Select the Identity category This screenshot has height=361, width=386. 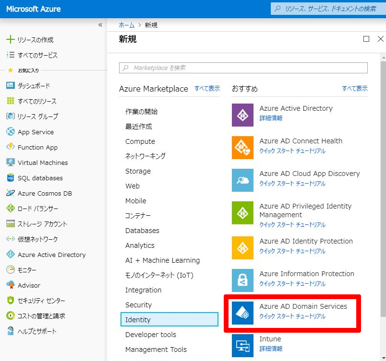169,320
